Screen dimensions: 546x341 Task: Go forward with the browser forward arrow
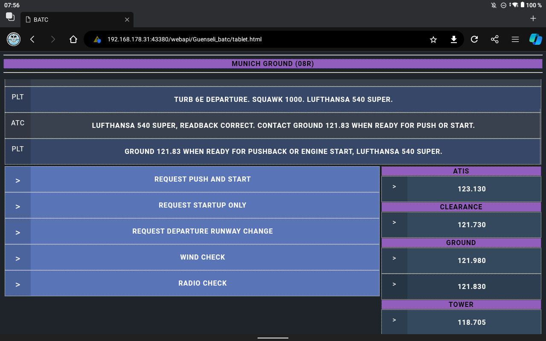click(53, 39)
